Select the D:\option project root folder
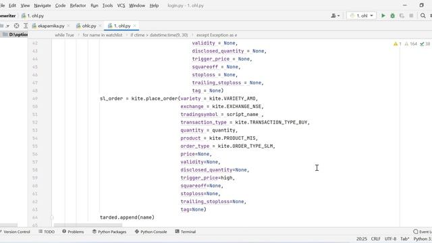The height and width of the screenshot is (243, 432). coord(15,34)
